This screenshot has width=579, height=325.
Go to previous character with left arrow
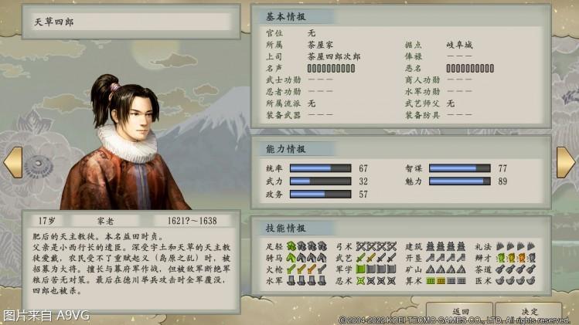coord(13,162)
